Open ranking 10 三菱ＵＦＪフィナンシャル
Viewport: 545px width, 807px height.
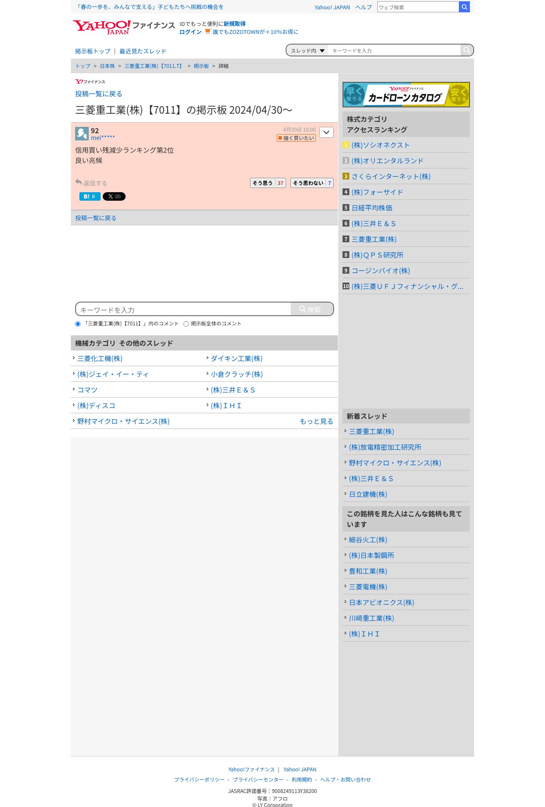pyautogui.click(x=407, y=286)
